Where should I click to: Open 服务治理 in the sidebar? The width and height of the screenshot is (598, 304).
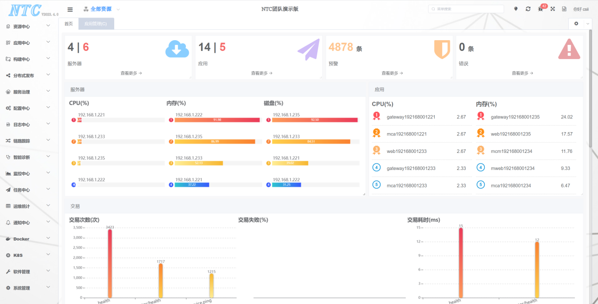pyautogui.click(x=28, y=92)
